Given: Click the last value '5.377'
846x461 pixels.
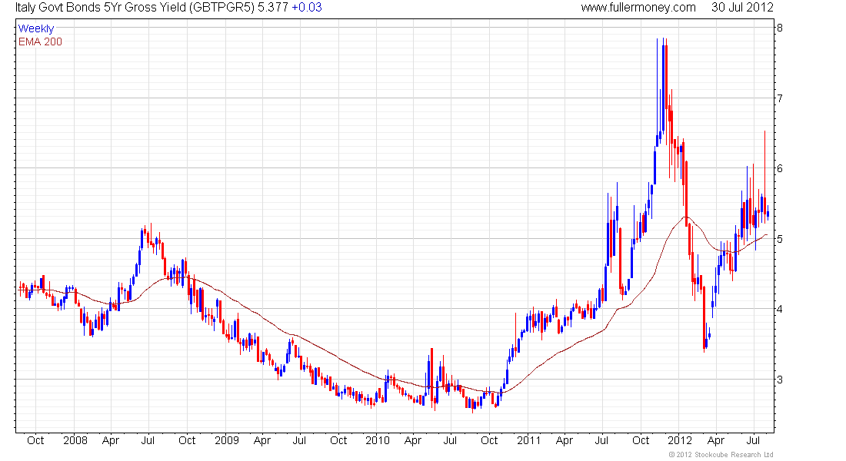Looking at the screenshot, I should click(273, 8).
